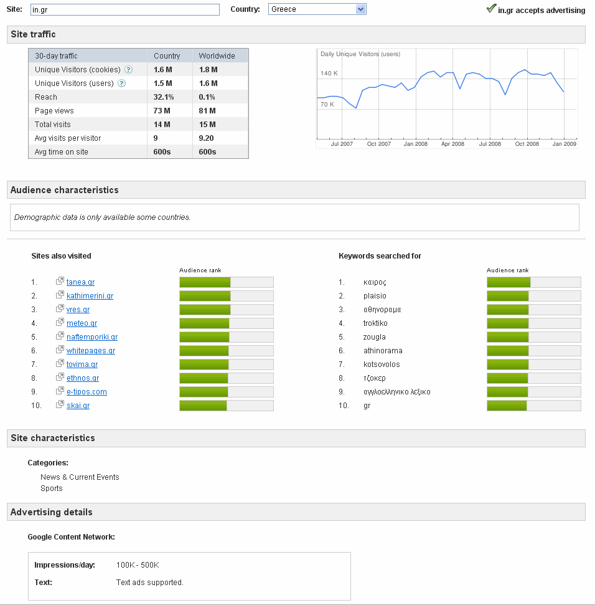595x605 pixels.
Task: Click the keyword troktiko
Action: [x=375, y=323]
